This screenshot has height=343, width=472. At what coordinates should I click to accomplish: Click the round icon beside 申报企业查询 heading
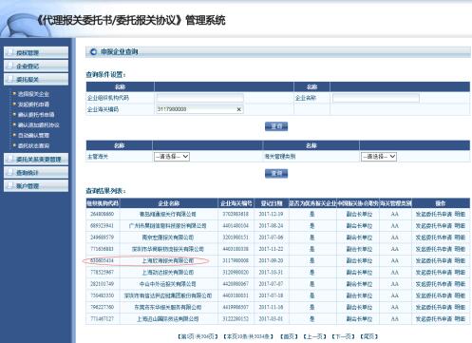click(93, 51)
